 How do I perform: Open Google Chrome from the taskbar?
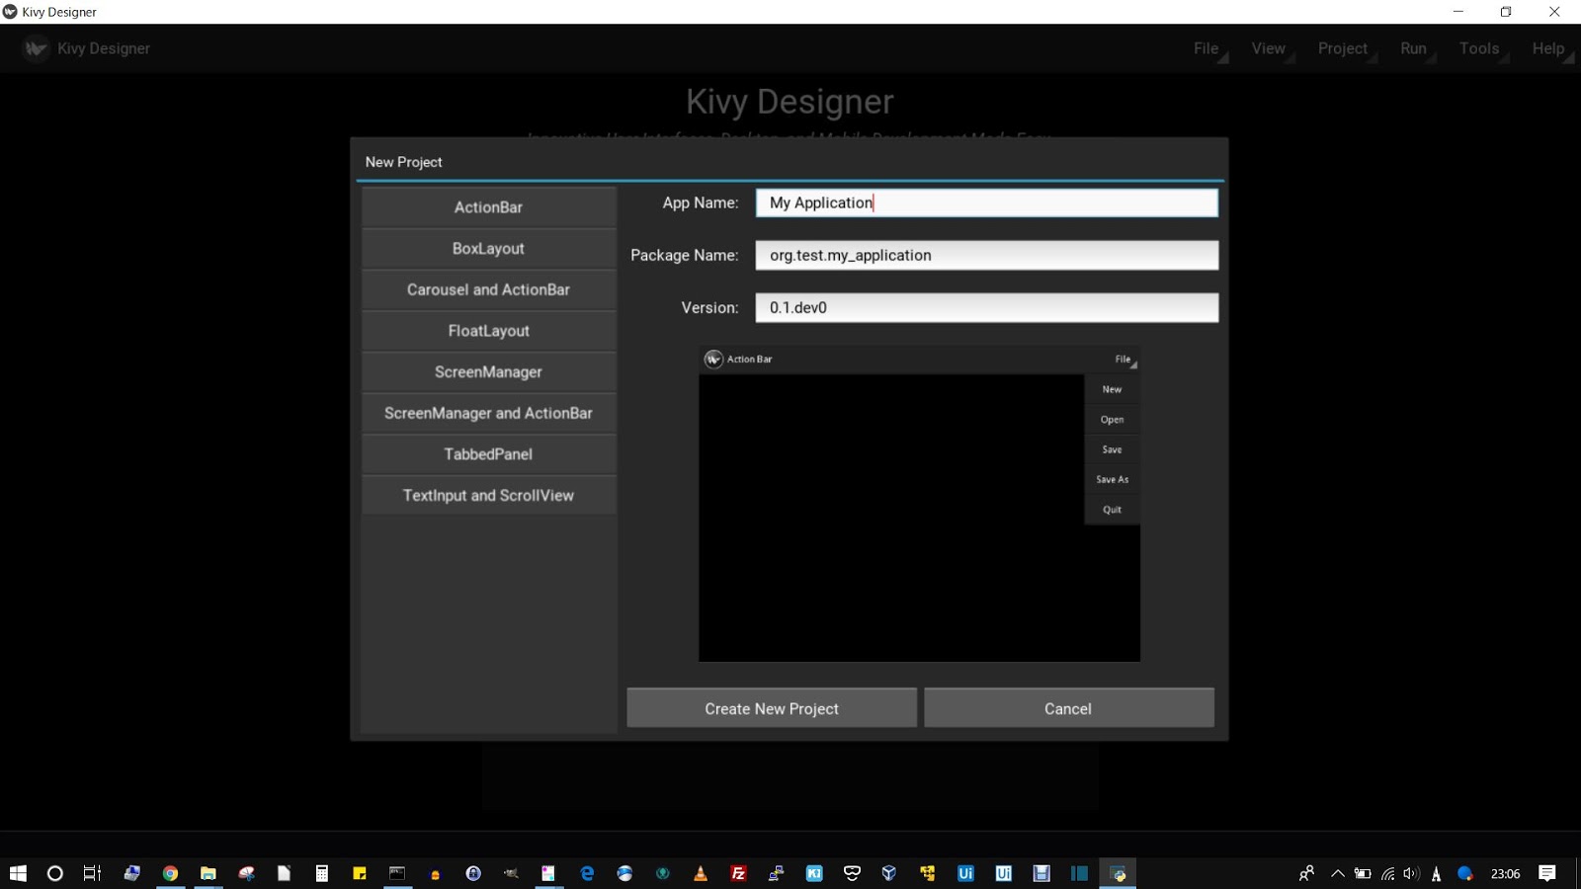[x=169, y=873]
